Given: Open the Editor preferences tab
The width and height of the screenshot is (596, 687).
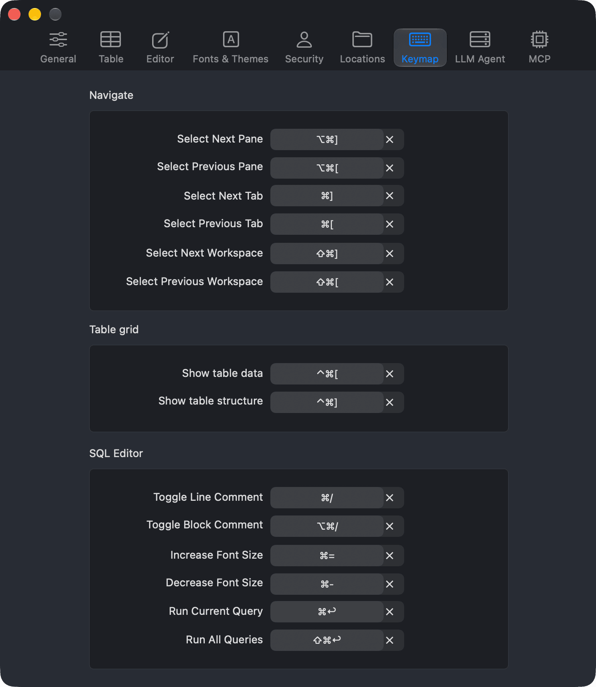Looking at the screenshot, I should (160, 48).
